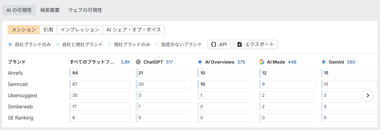Click the AI Overviews sparkle icon
Viewport: 380px width, 130px height.
pyautogui.click(x=200, y=62)
